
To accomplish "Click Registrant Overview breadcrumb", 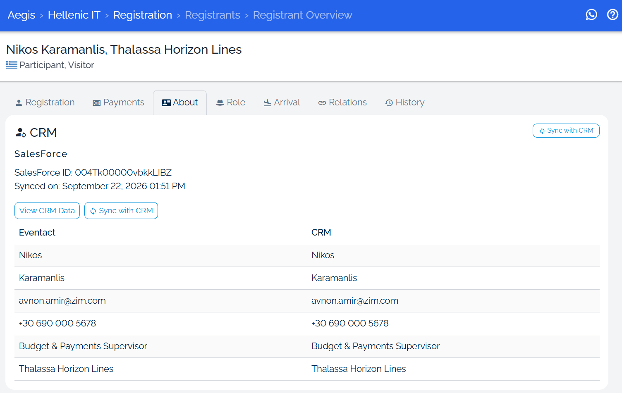I will coord(303,15).
